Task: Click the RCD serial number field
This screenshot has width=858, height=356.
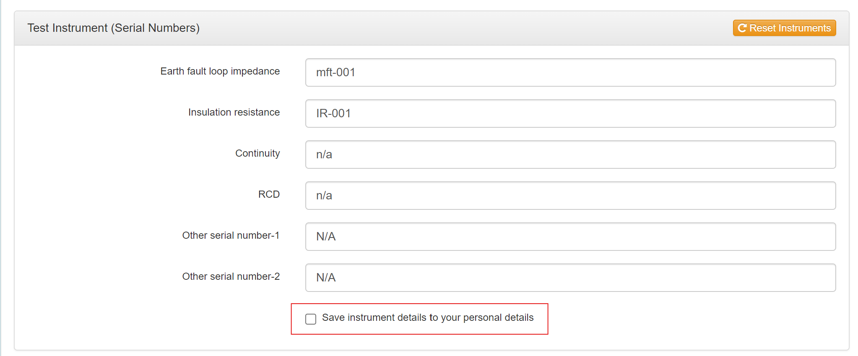Action: [570, 196]
